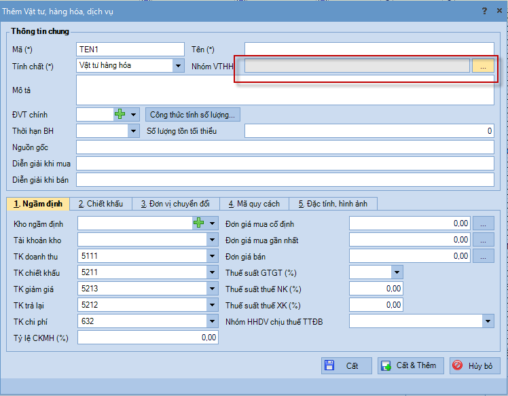Expand Nhóm HHDV chịu thuế TTĐB dropdown
The image size is (508, 396).
pos(488,321)
